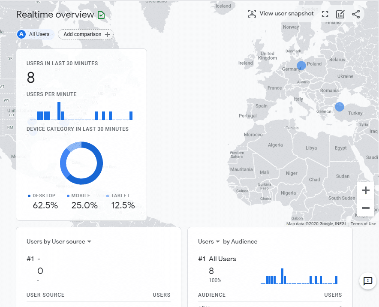Open the customize report pencil icon

tap(340, 14)
